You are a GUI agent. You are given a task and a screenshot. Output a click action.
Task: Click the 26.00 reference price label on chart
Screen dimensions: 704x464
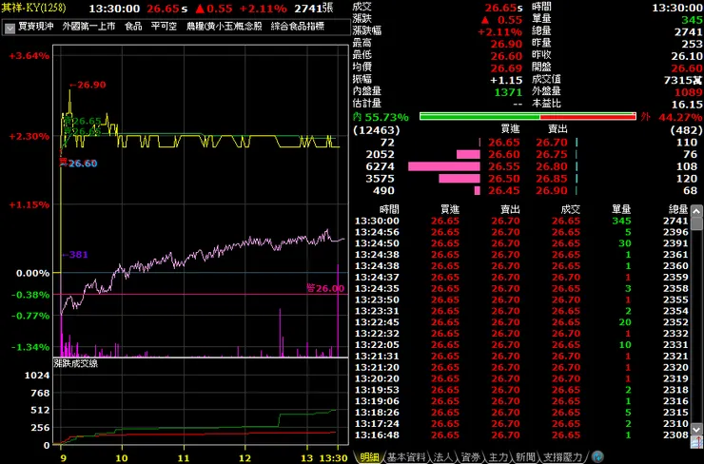coord(325,288)
